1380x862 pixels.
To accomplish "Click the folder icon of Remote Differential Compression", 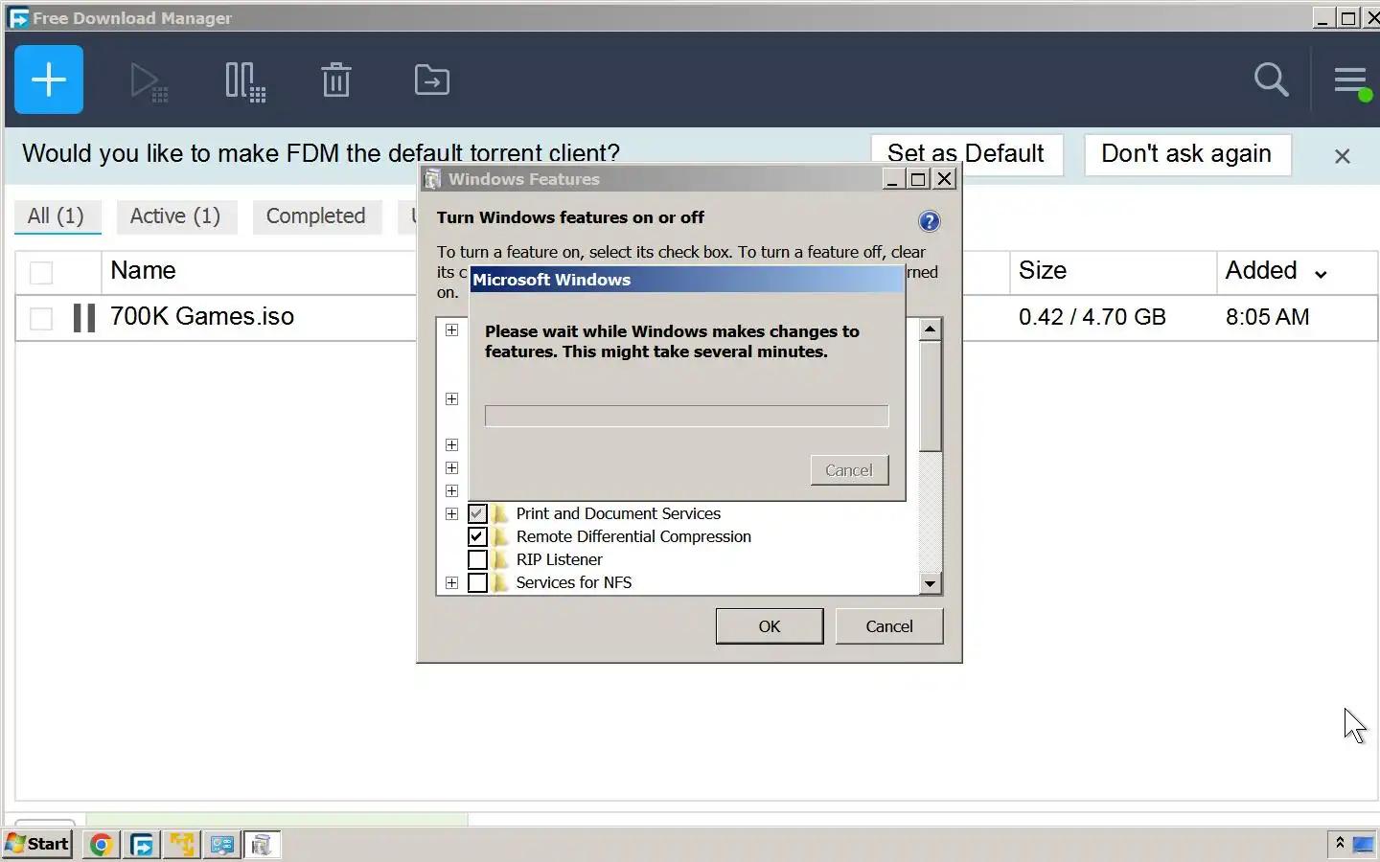I will tap(501, 537).
